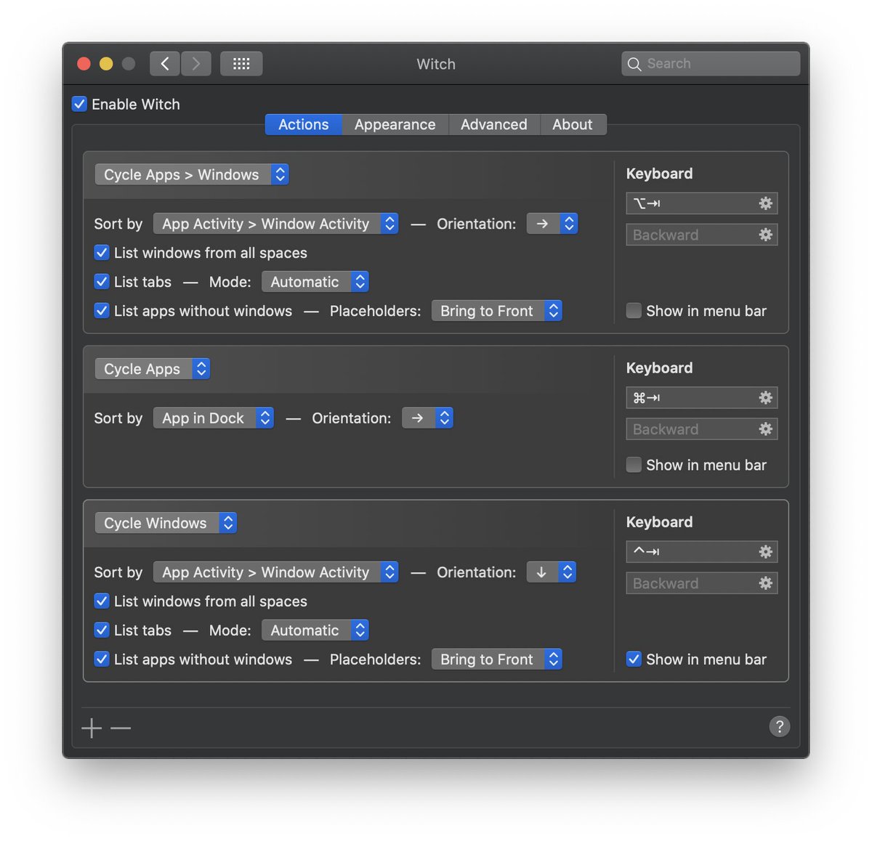
Task: Open Orientation dropdown in Cycle Apps > Windows section
Action: click(552, 224)
